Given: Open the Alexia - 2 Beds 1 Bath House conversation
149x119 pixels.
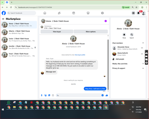Looking at the screenshot, I should [x=19, y=25].
